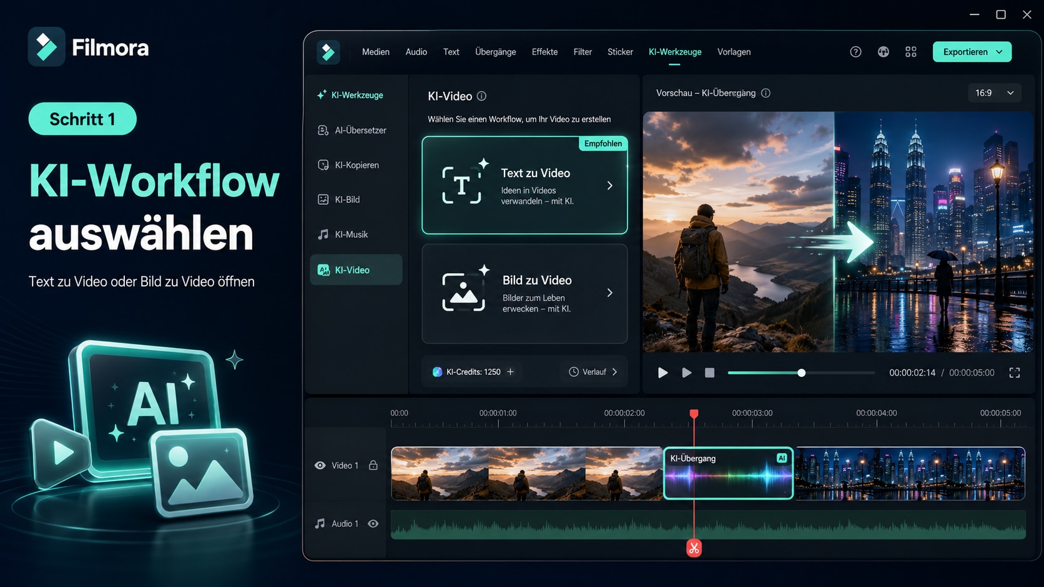Open the help question-mark icon
Image resolution: width=1044 pixels, height=587 pixels.
[x=855, y=52]
